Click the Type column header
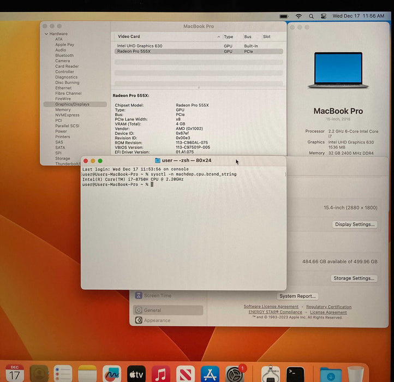 tap(229, 37)
